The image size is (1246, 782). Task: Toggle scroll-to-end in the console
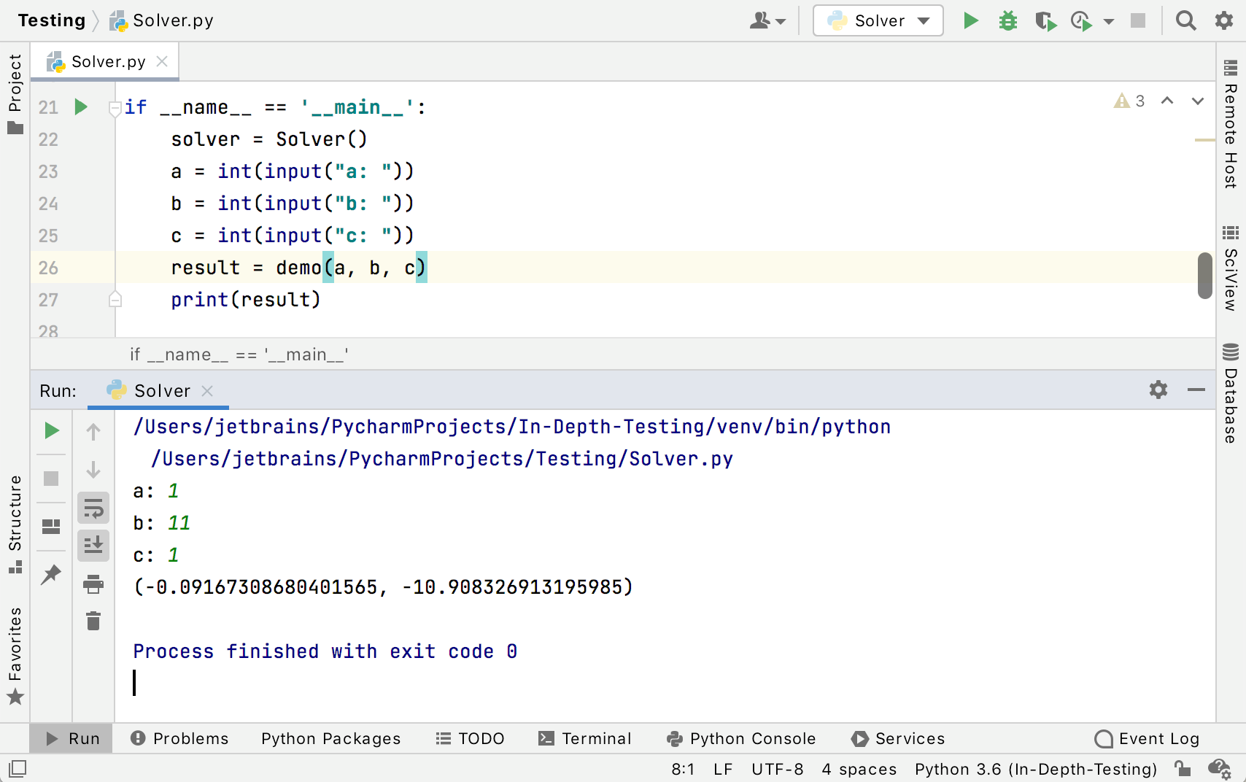pyautogui.click(x=93, y=545)
